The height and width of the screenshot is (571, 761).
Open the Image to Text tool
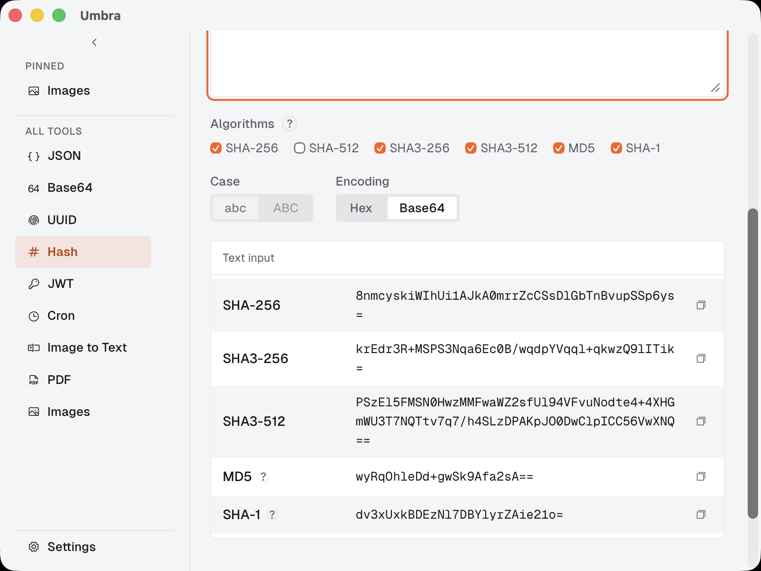coord(83,347)
